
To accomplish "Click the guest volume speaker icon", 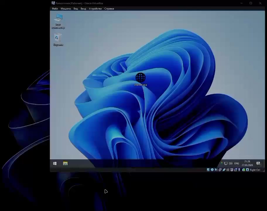I will tap(231, 164).
